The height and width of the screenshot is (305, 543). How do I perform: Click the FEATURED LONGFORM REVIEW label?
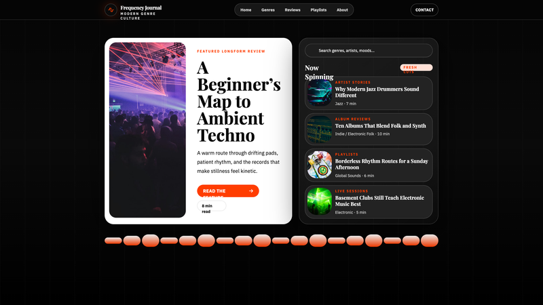coord(231,52)
